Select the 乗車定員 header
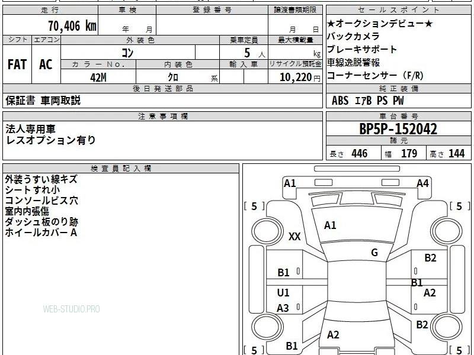474x355 pixels. coord(244,40)
